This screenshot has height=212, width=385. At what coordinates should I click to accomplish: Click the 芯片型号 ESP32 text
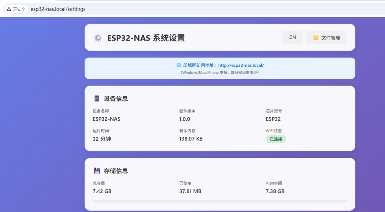[x=273, y=119]
